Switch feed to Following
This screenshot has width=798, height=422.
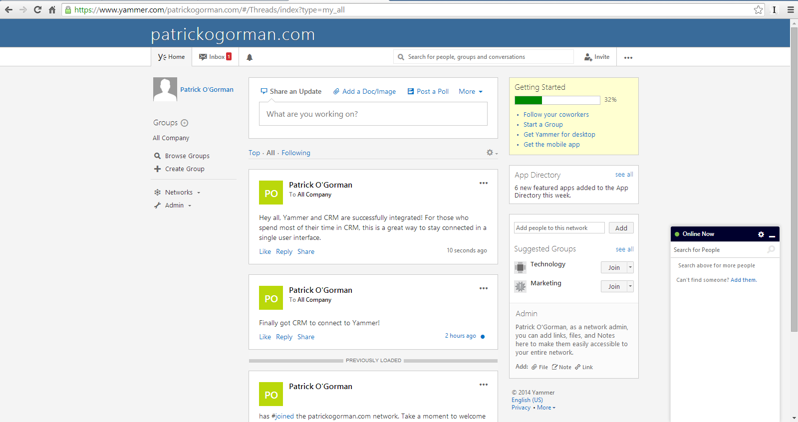click(x=296, y=153)
